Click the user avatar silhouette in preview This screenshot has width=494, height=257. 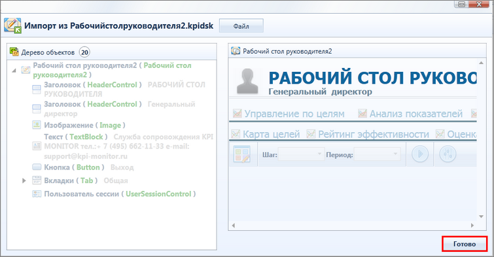coord(247,81)
